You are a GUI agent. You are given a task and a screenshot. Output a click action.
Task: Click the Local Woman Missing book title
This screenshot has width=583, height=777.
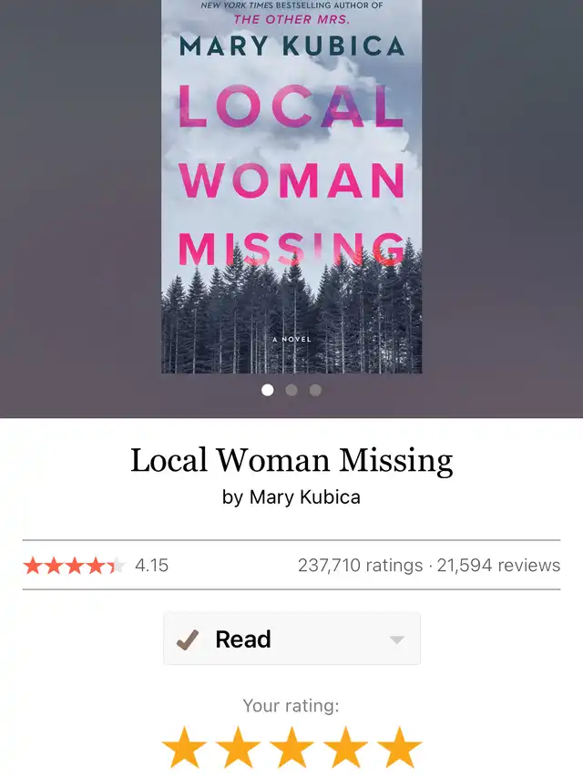(291, 460)
